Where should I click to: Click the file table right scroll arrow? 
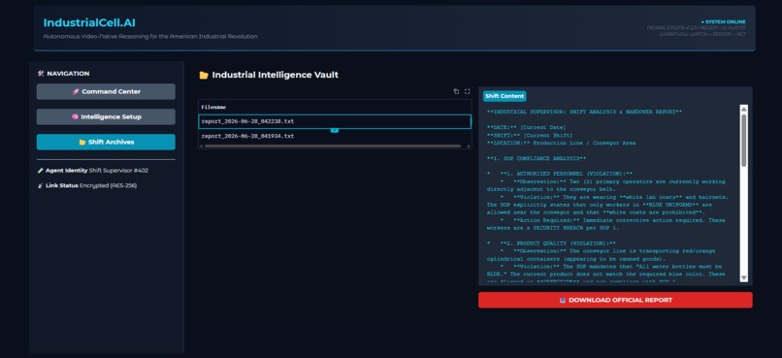[x=469, y=146]
